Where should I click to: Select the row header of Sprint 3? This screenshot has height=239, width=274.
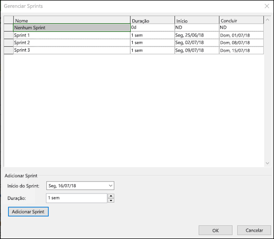pyautogui.click(x=8, y=50)
